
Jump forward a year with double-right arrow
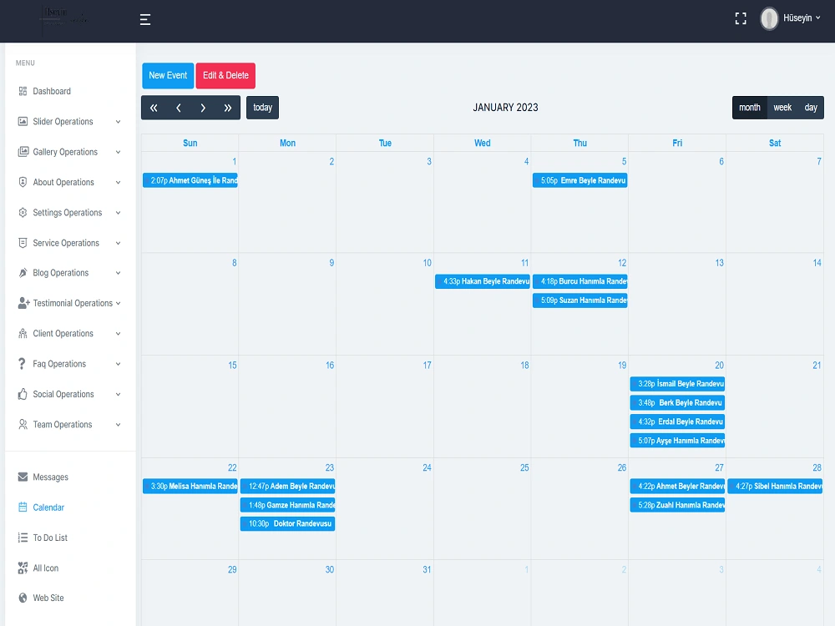coord(228,108)
